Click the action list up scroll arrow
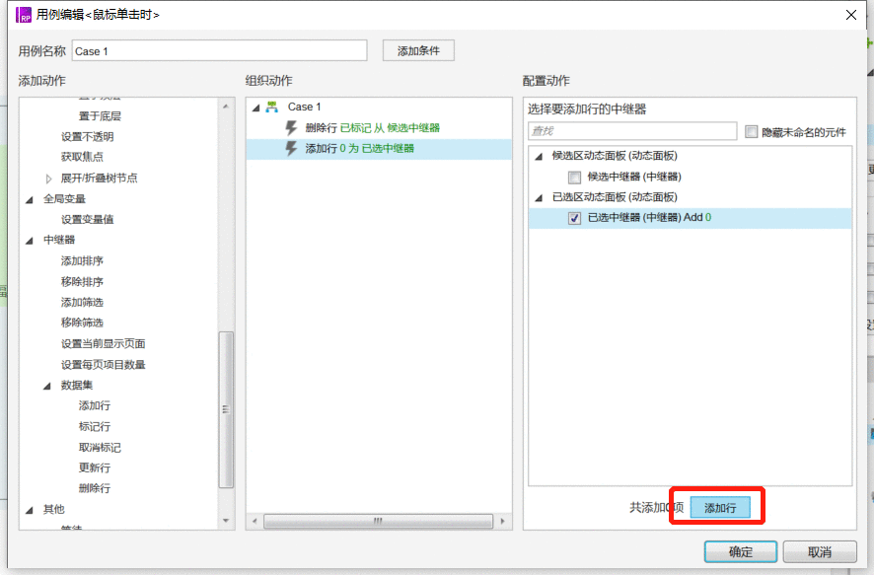Image resolution: width=874 pixels, height=575 pixels. click(226, 107)
